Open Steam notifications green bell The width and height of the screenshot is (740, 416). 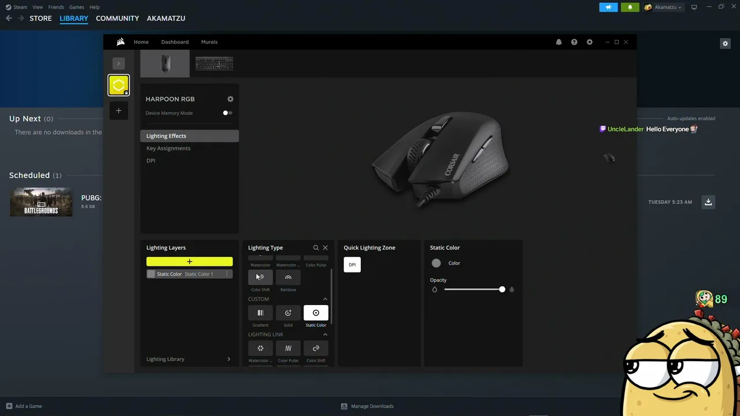pyautogui.click(x=630, y=7)
